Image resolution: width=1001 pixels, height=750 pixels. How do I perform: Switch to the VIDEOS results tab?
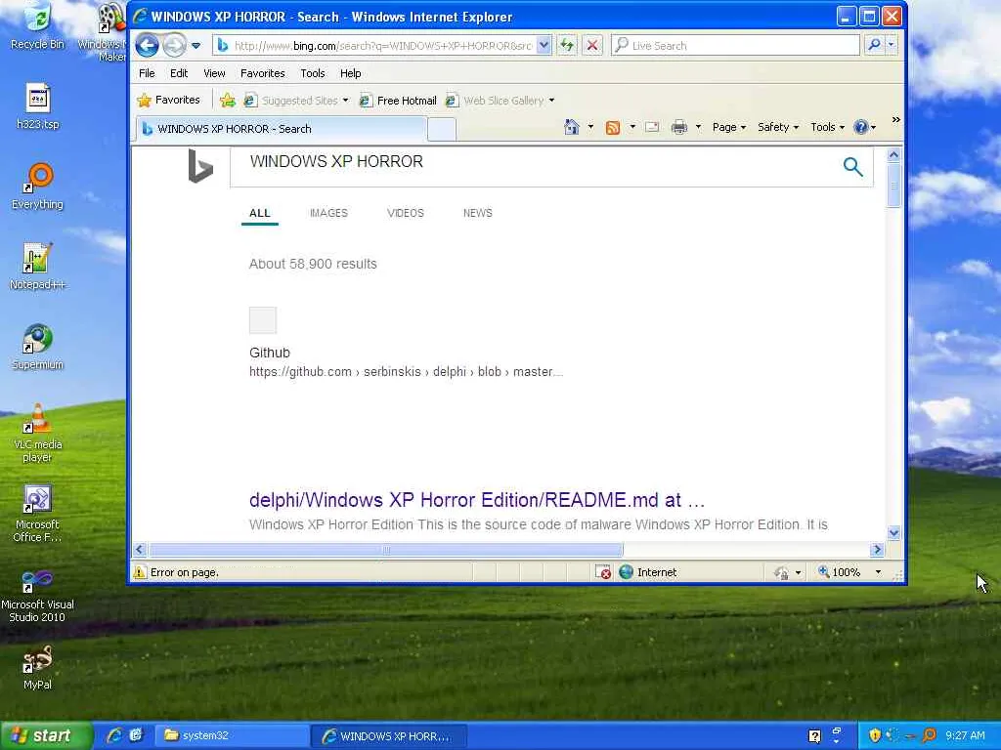[x=406, y=213]
